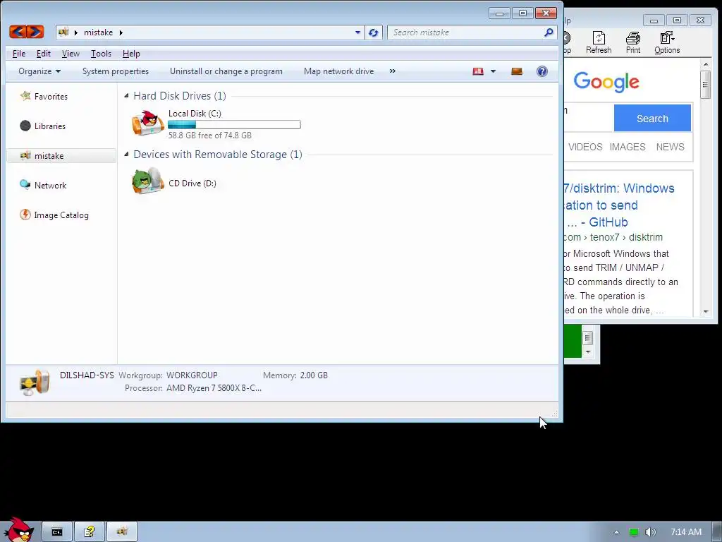Click the green tray status icon
The height and width of the screenshot is (542, 722).
click(634, 532)
